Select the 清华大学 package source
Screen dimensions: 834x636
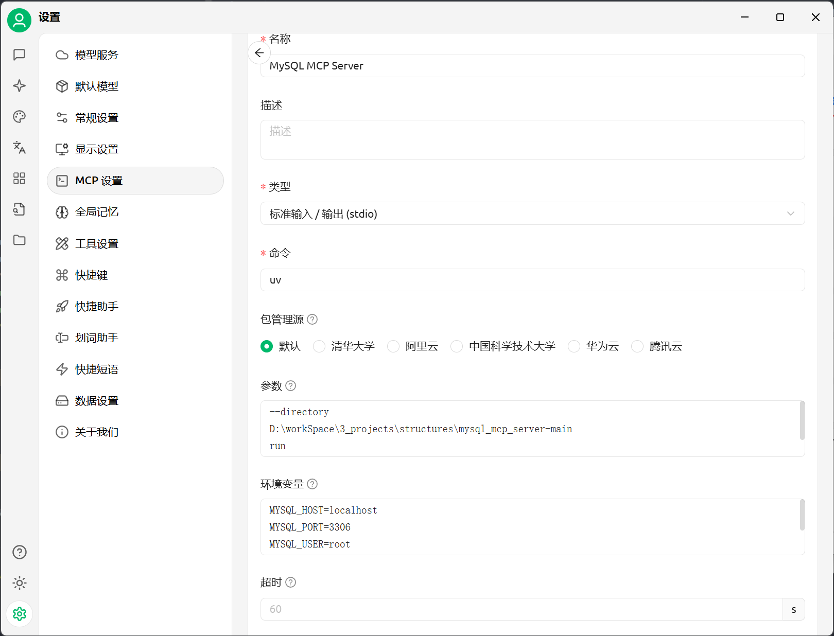(319, 346)
